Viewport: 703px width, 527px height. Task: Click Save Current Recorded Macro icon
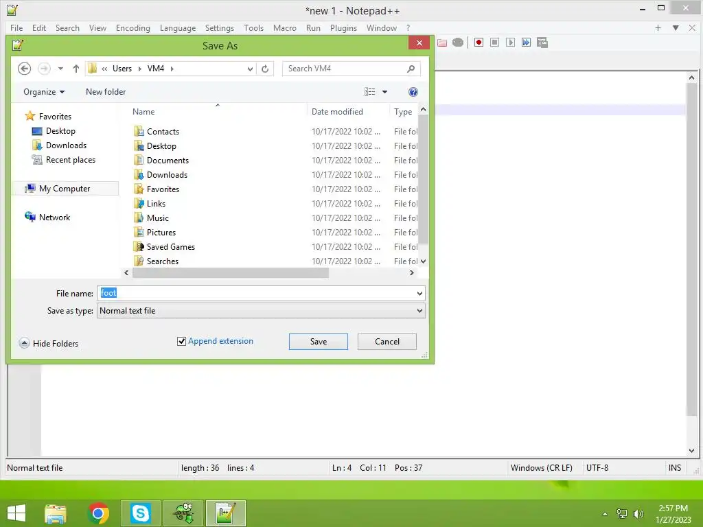542,43
